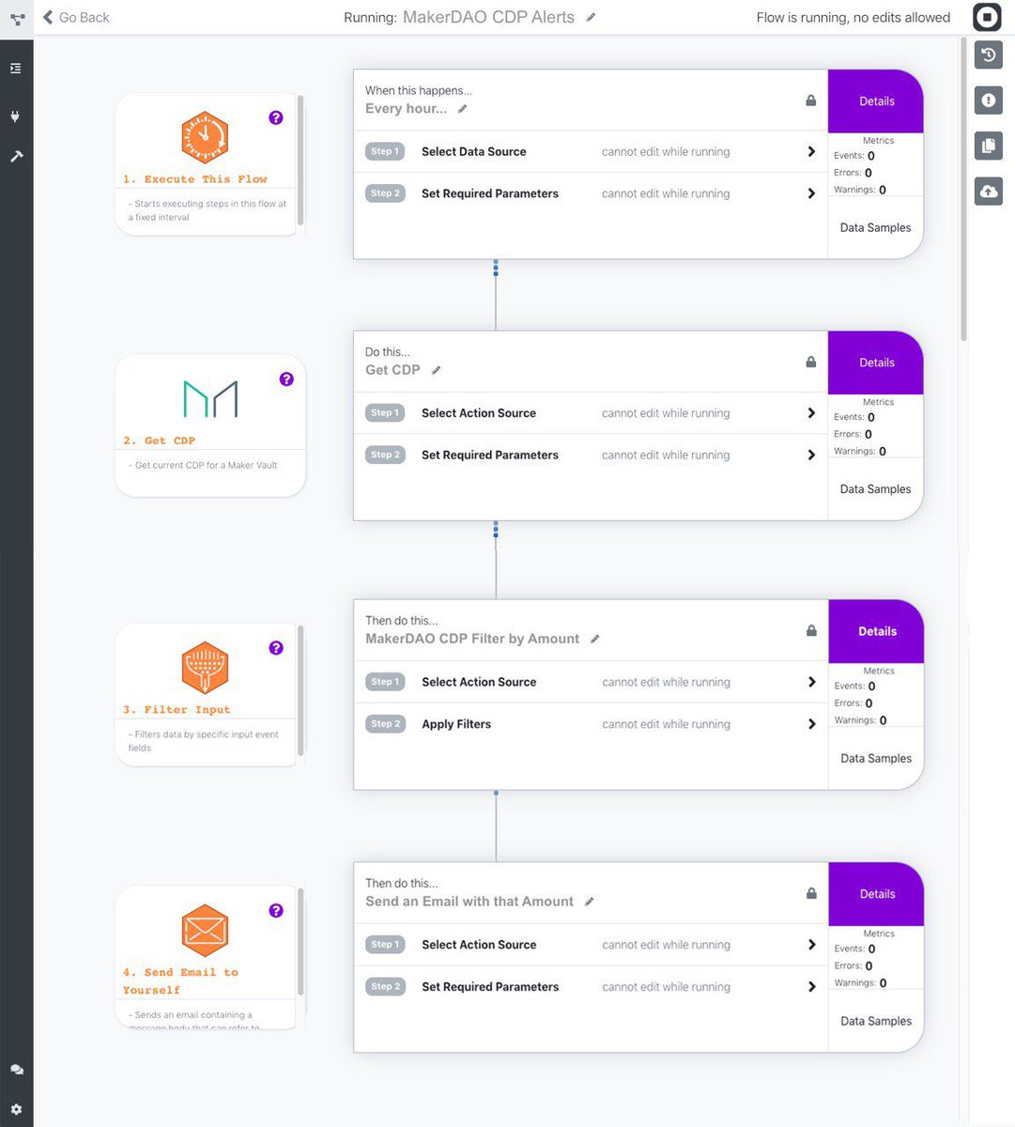
Task: Click 'Flow is running, no edits allowed' text
Action: [854, 17]
